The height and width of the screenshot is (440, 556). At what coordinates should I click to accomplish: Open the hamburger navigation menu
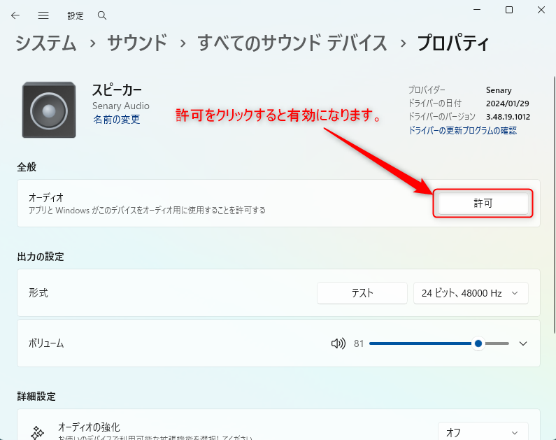click(43, 15)
